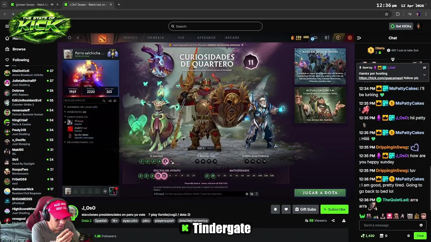Image resolution: width=431 pixels, height=242 pixels.
Task: Click the reclamar recompensas anteriores link
Action: tap(224, 45)
